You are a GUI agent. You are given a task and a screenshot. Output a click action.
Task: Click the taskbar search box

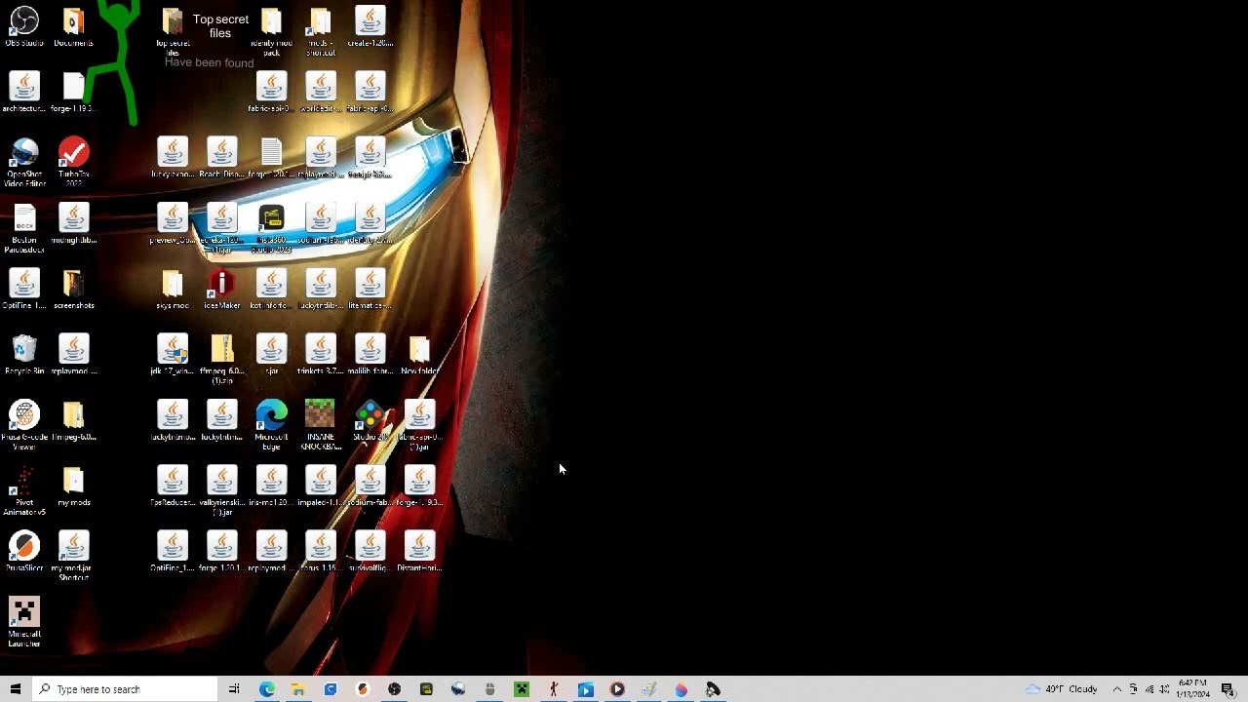coord(124,689)
